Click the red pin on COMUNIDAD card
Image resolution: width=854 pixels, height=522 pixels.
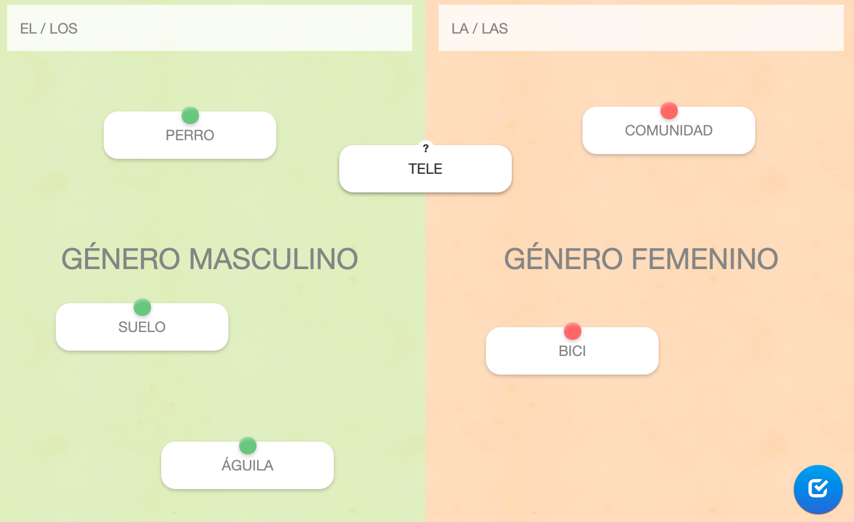669,111
